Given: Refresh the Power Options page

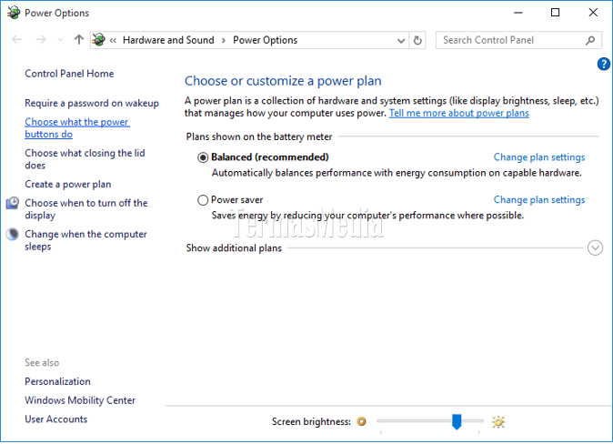Looking at the screenshot, I should (x=417, y=40).
